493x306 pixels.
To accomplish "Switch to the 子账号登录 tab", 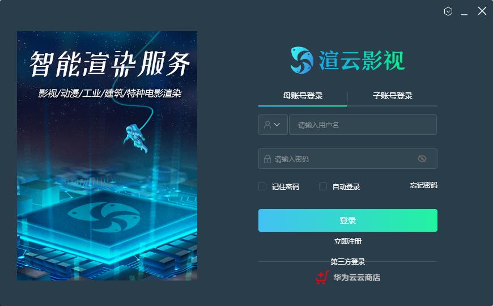I will coord(393,96).
